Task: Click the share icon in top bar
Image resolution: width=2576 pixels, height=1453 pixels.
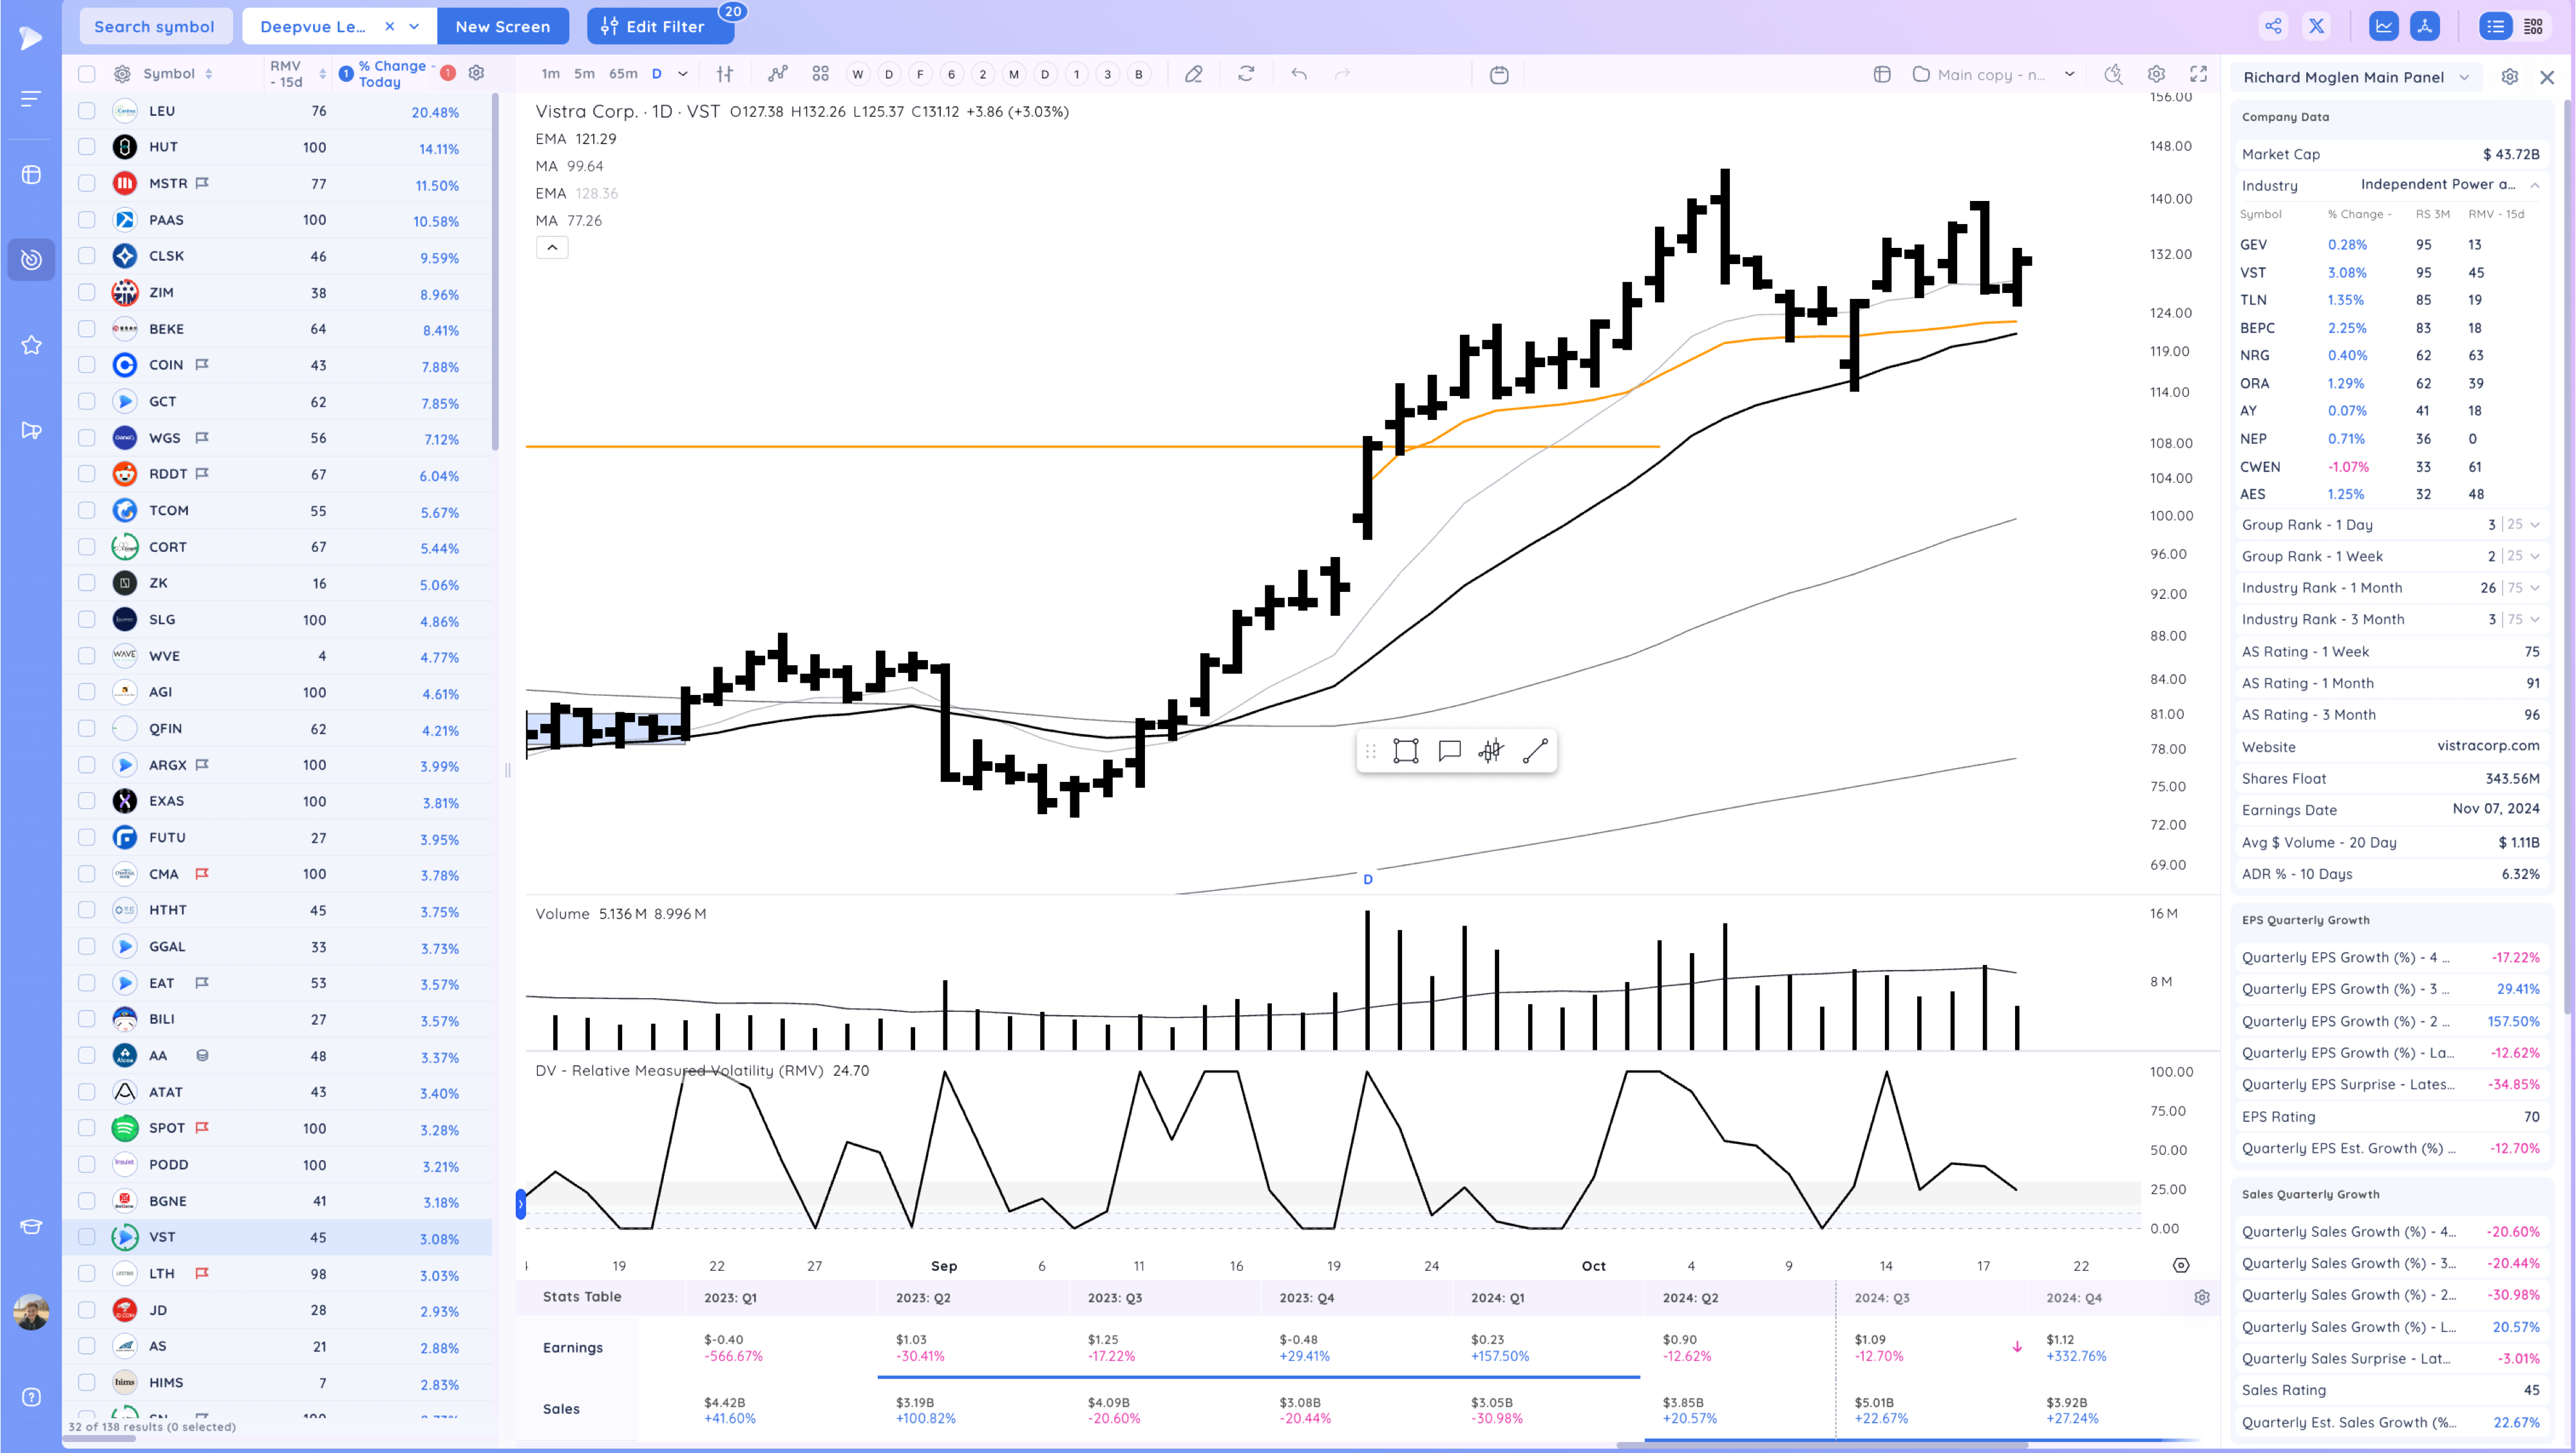Action: tap(2273, 27)
